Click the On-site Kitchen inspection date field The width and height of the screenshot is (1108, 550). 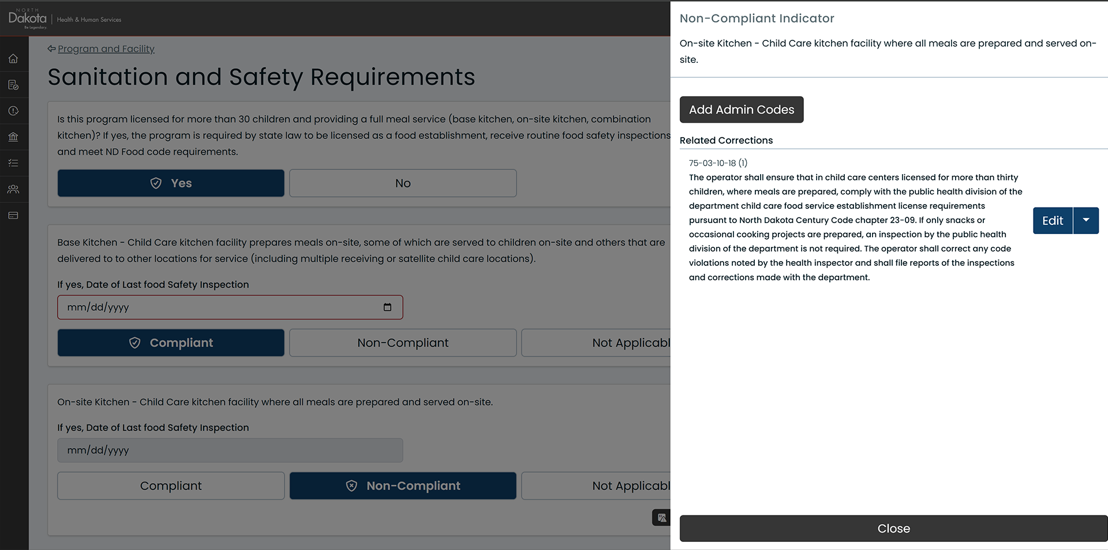tap(230, 450)
